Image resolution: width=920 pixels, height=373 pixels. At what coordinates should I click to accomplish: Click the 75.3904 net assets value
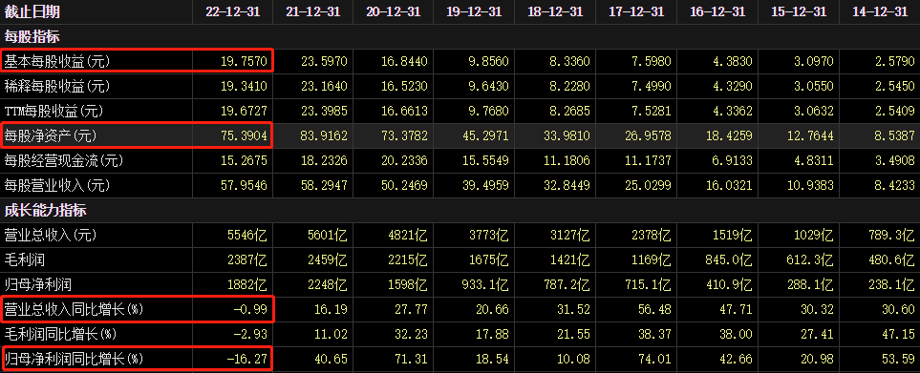(244, 136)
